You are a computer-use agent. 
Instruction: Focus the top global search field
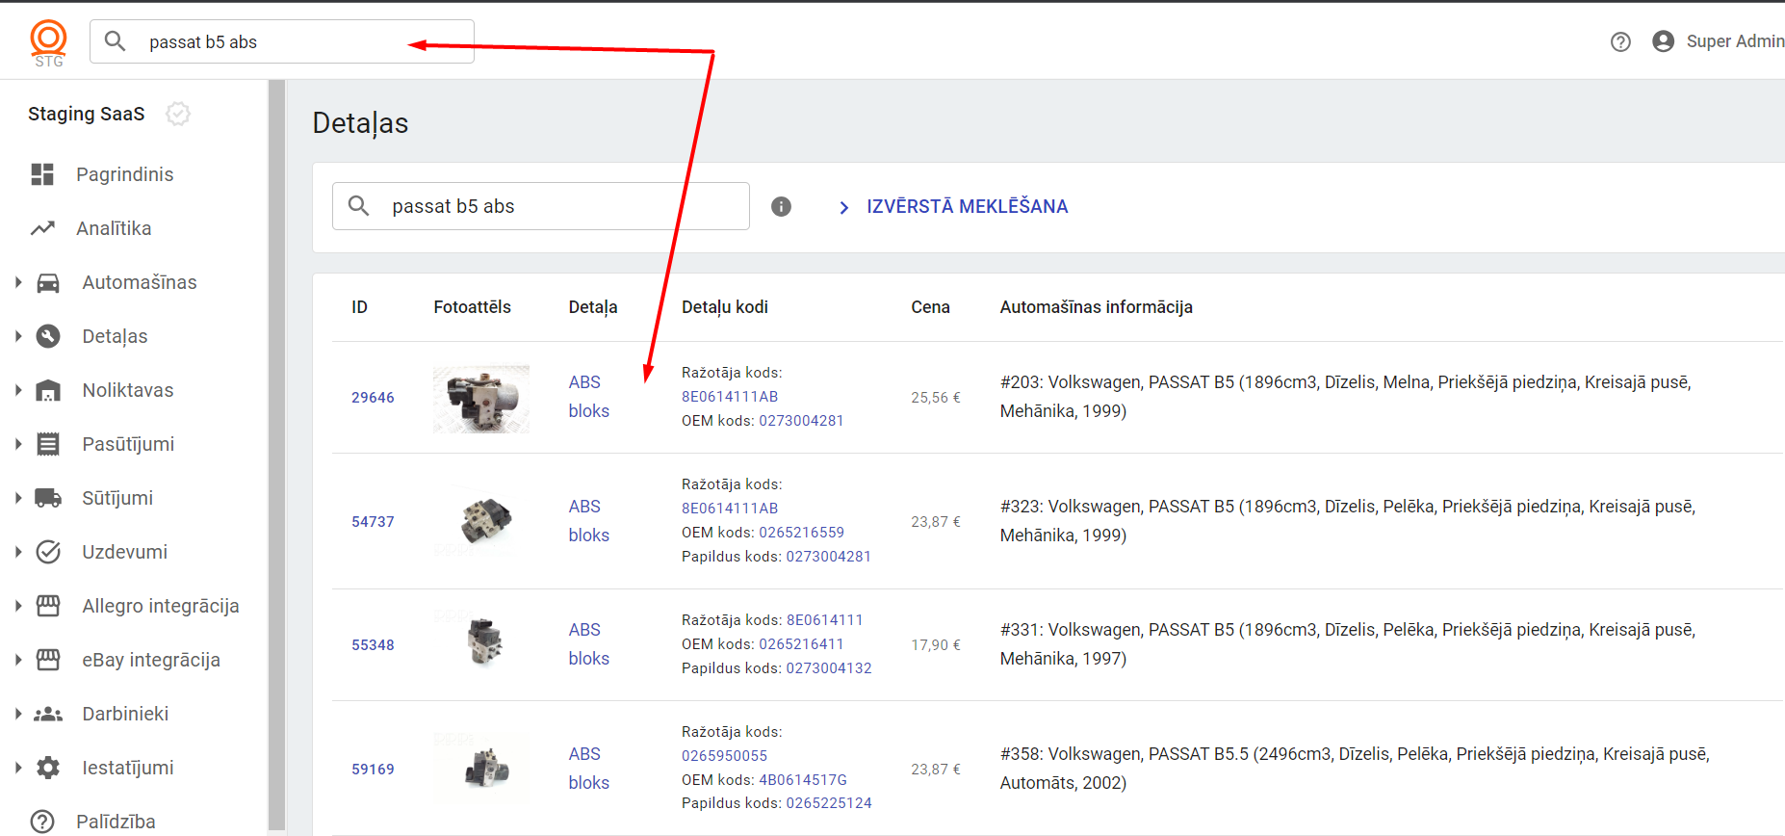point(282,41)
